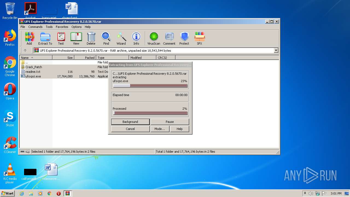350x197 pixels.
Task: Sort by the Size column header
Action: coord(63,58)
